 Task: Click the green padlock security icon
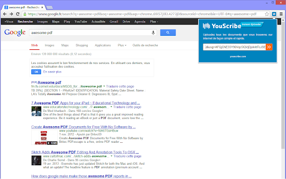[25, 14]
